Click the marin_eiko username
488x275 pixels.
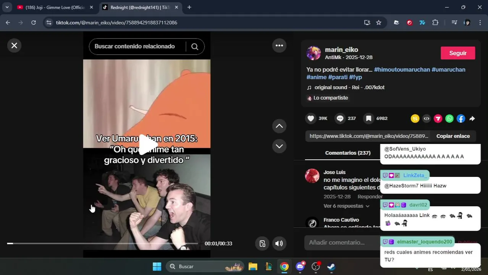point(341,50)
